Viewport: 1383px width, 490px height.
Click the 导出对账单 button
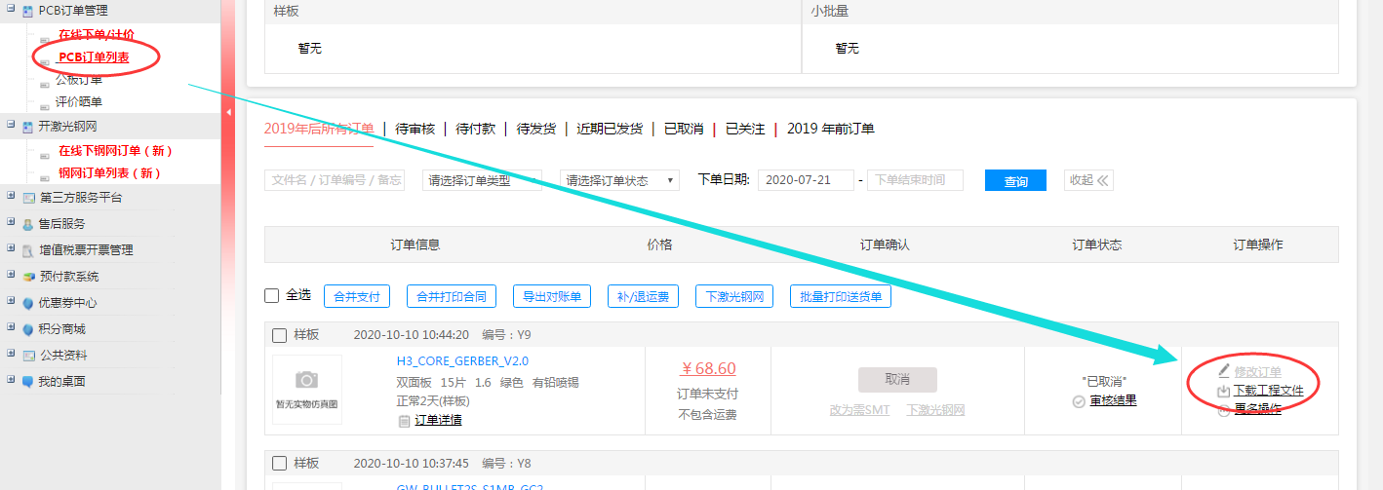(x=551, y=296)
